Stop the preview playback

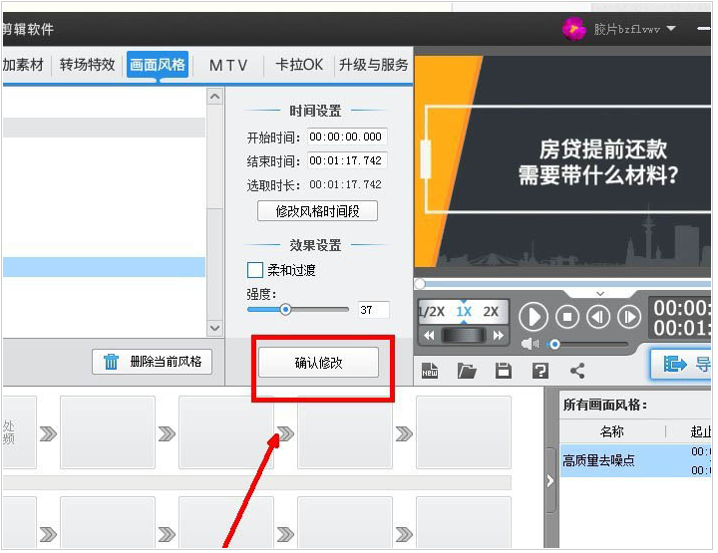point(567,317)
